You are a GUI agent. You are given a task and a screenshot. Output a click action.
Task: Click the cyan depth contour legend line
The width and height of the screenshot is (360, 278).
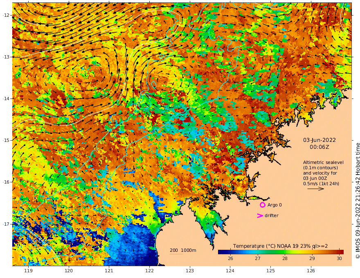pyautogui.click(x=176, y=254)
